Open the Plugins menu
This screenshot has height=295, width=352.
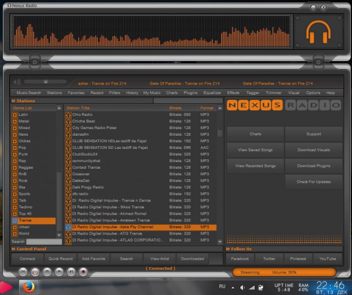[190, 93]
